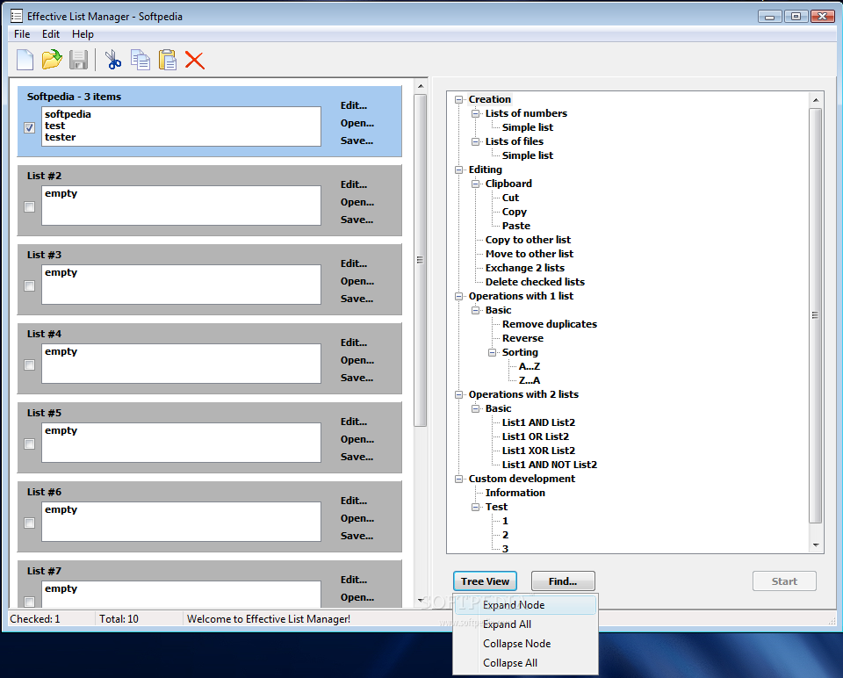843x678 pixels.
Task: Click Save... for List #6
Action: [x=357, y=536]
